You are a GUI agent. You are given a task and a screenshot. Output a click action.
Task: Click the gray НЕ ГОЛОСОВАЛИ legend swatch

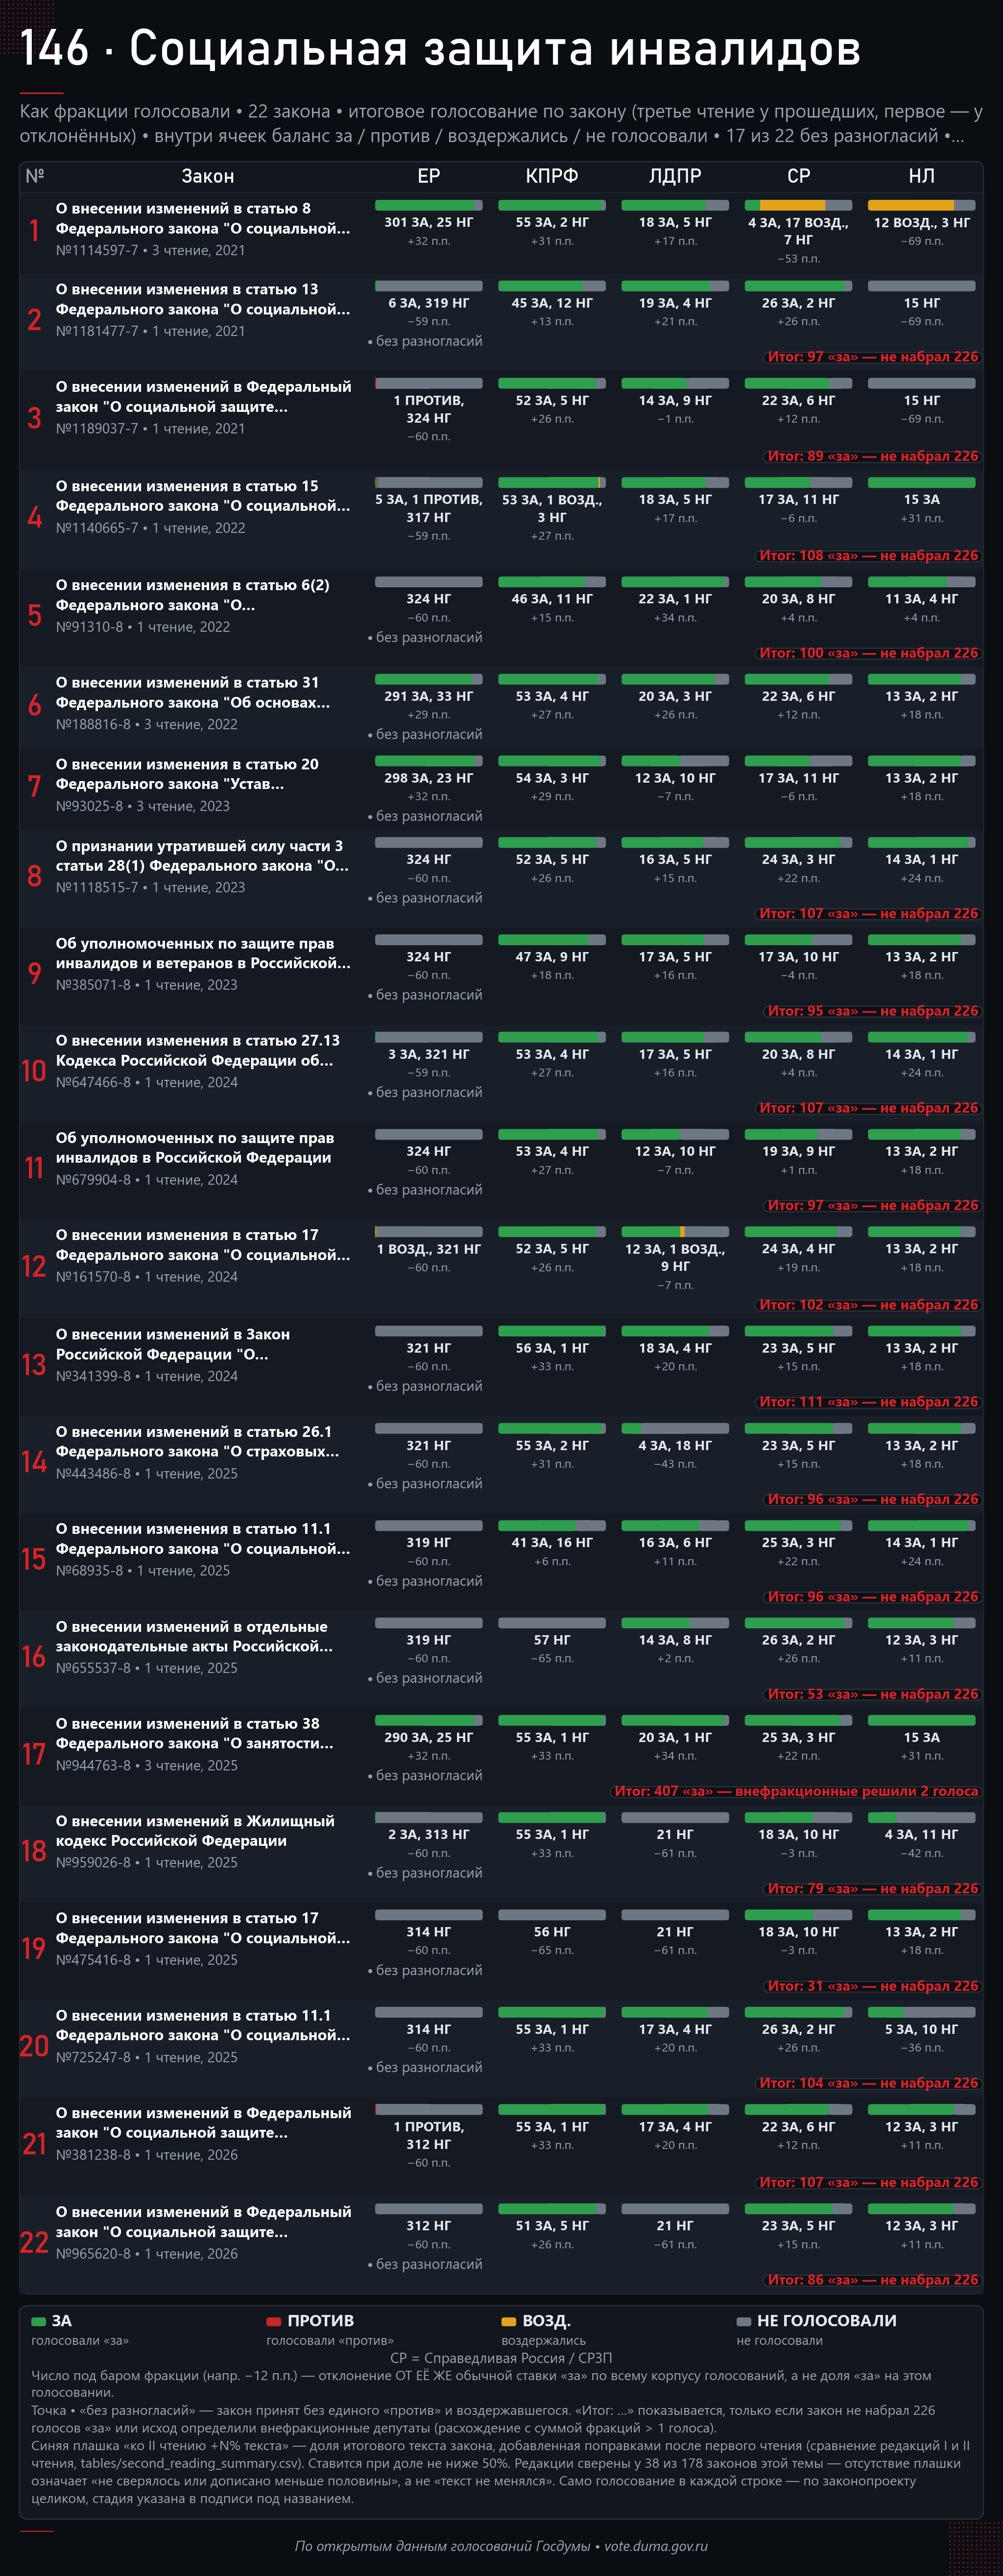pos(743,2321)
